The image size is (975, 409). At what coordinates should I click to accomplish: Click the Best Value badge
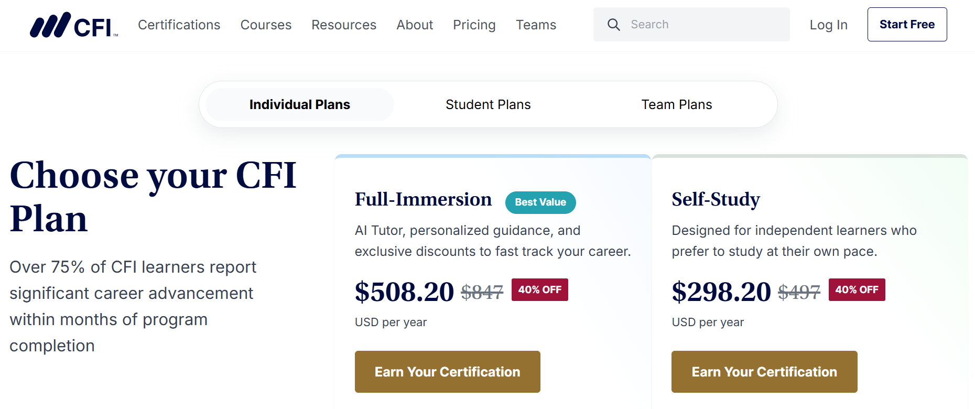(x=540, y=202)
